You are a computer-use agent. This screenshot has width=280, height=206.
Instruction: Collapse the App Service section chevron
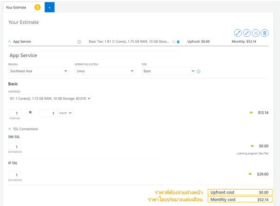click(9, 41)
